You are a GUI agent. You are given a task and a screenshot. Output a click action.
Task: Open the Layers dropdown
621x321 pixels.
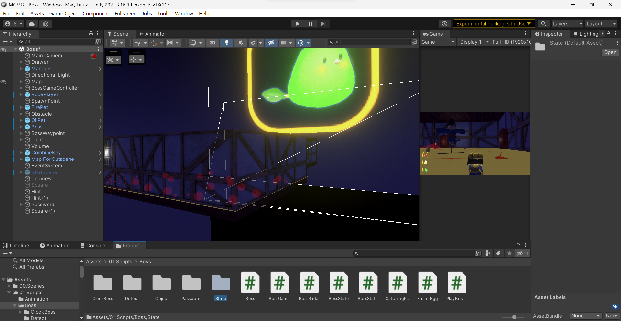pyautogui.click(x=567, y=24)
